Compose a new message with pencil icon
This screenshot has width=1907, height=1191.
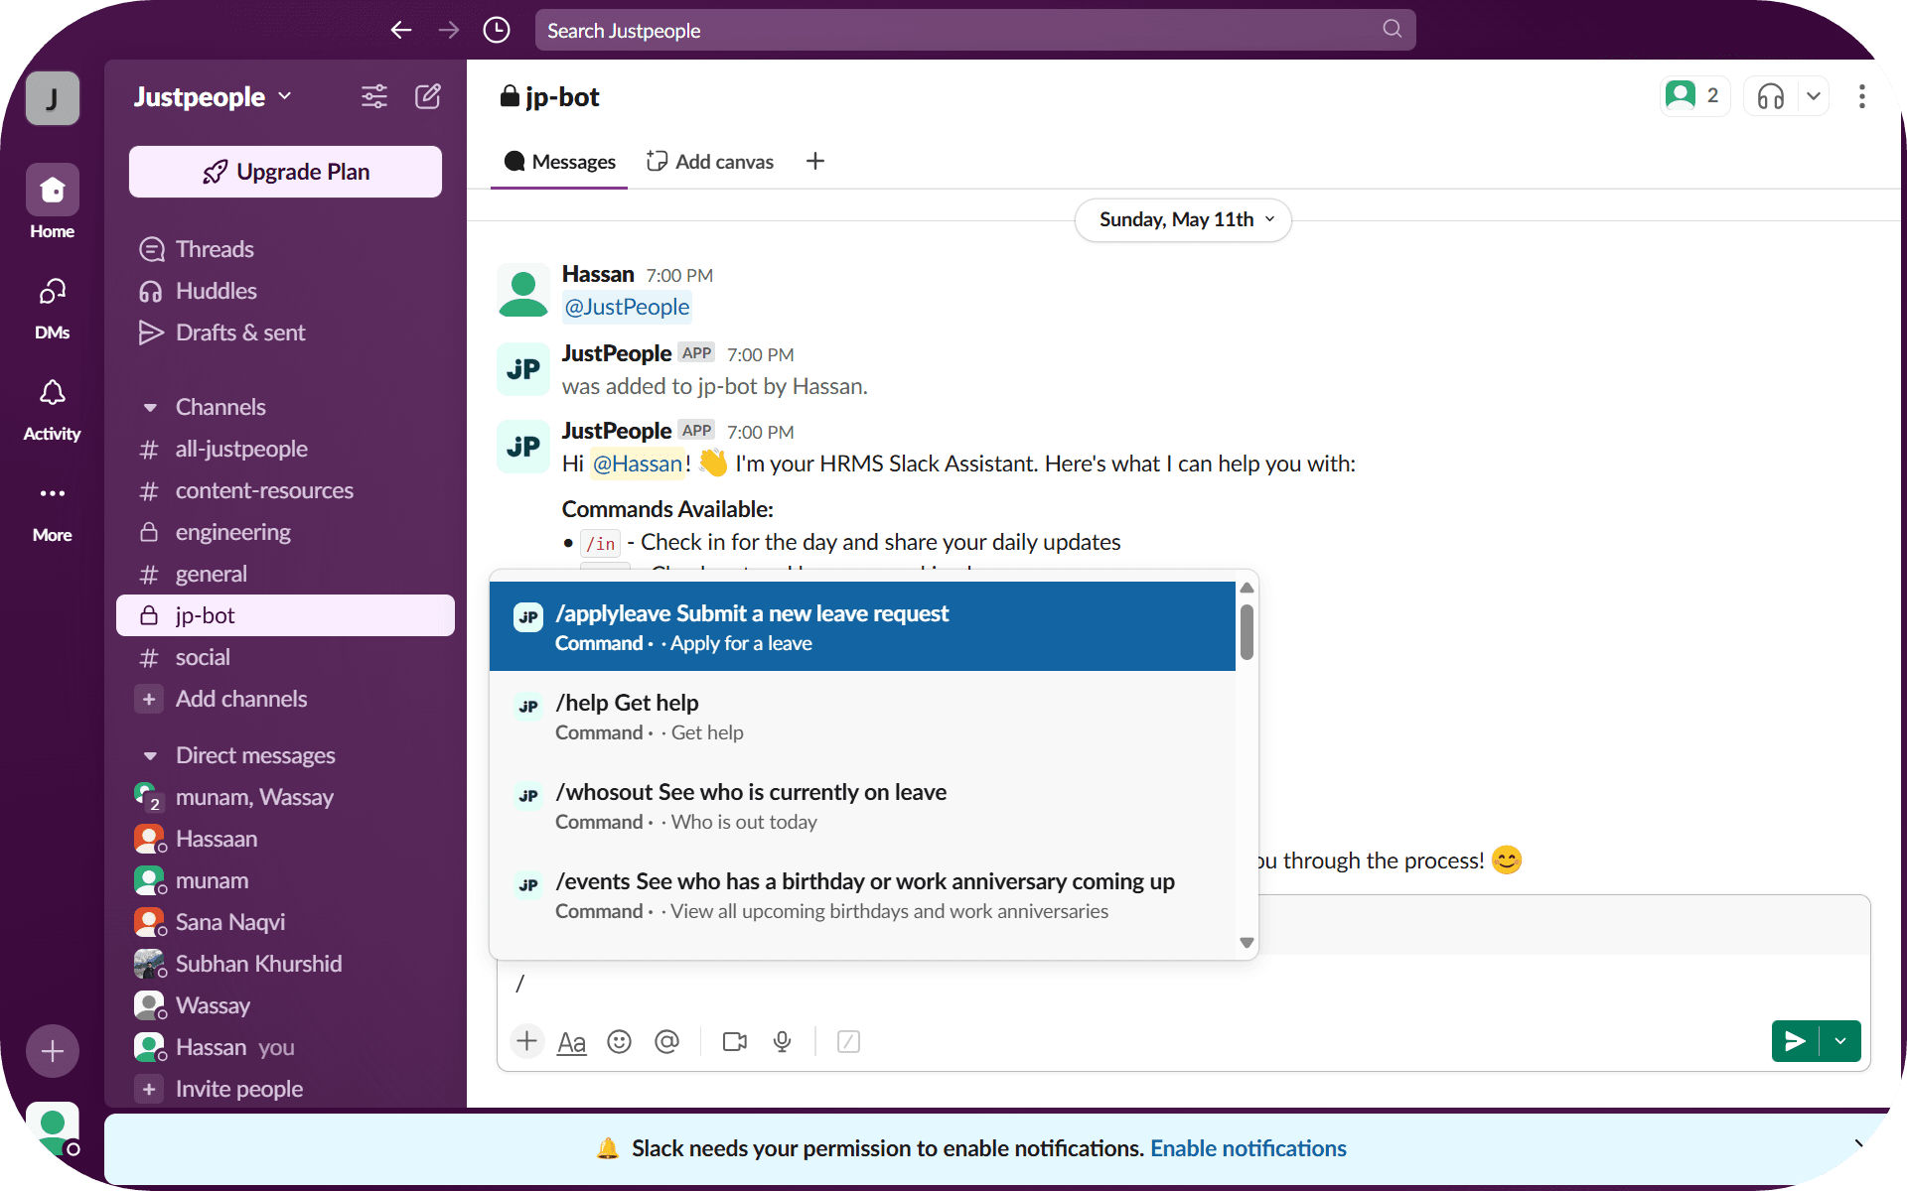point(428,96)
